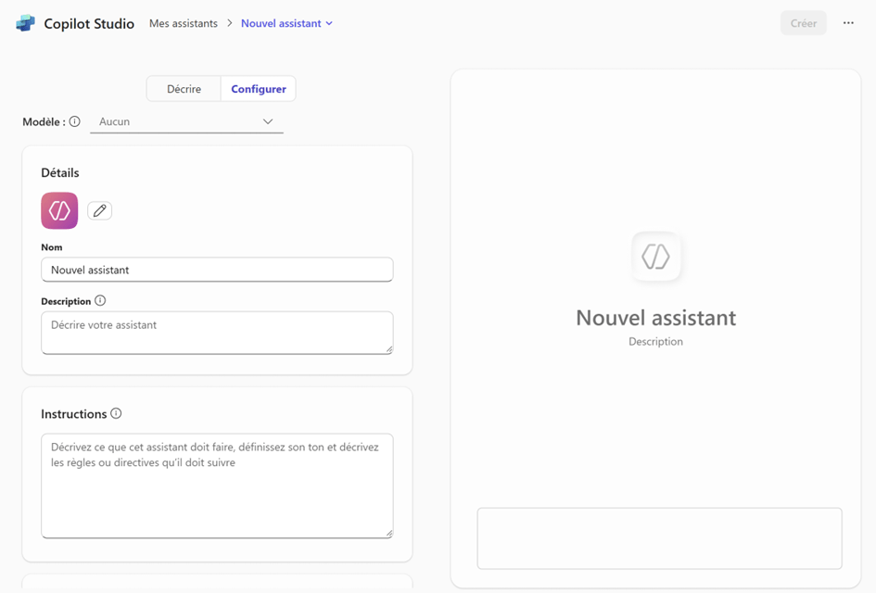Click into the Description text area

(x=217, y=333)
